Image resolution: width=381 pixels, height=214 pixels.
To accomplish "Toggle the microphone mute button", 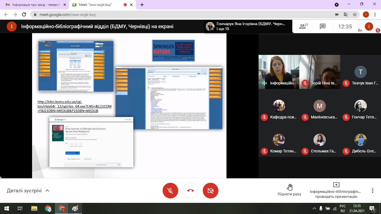I will tap(170, 191).
